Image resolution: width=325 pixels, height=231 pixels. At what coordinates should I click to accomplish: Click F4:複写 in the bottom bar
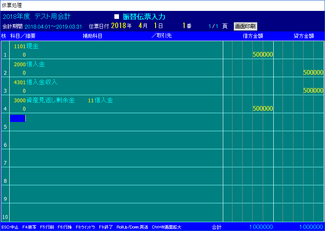click(x=29, y=227)
